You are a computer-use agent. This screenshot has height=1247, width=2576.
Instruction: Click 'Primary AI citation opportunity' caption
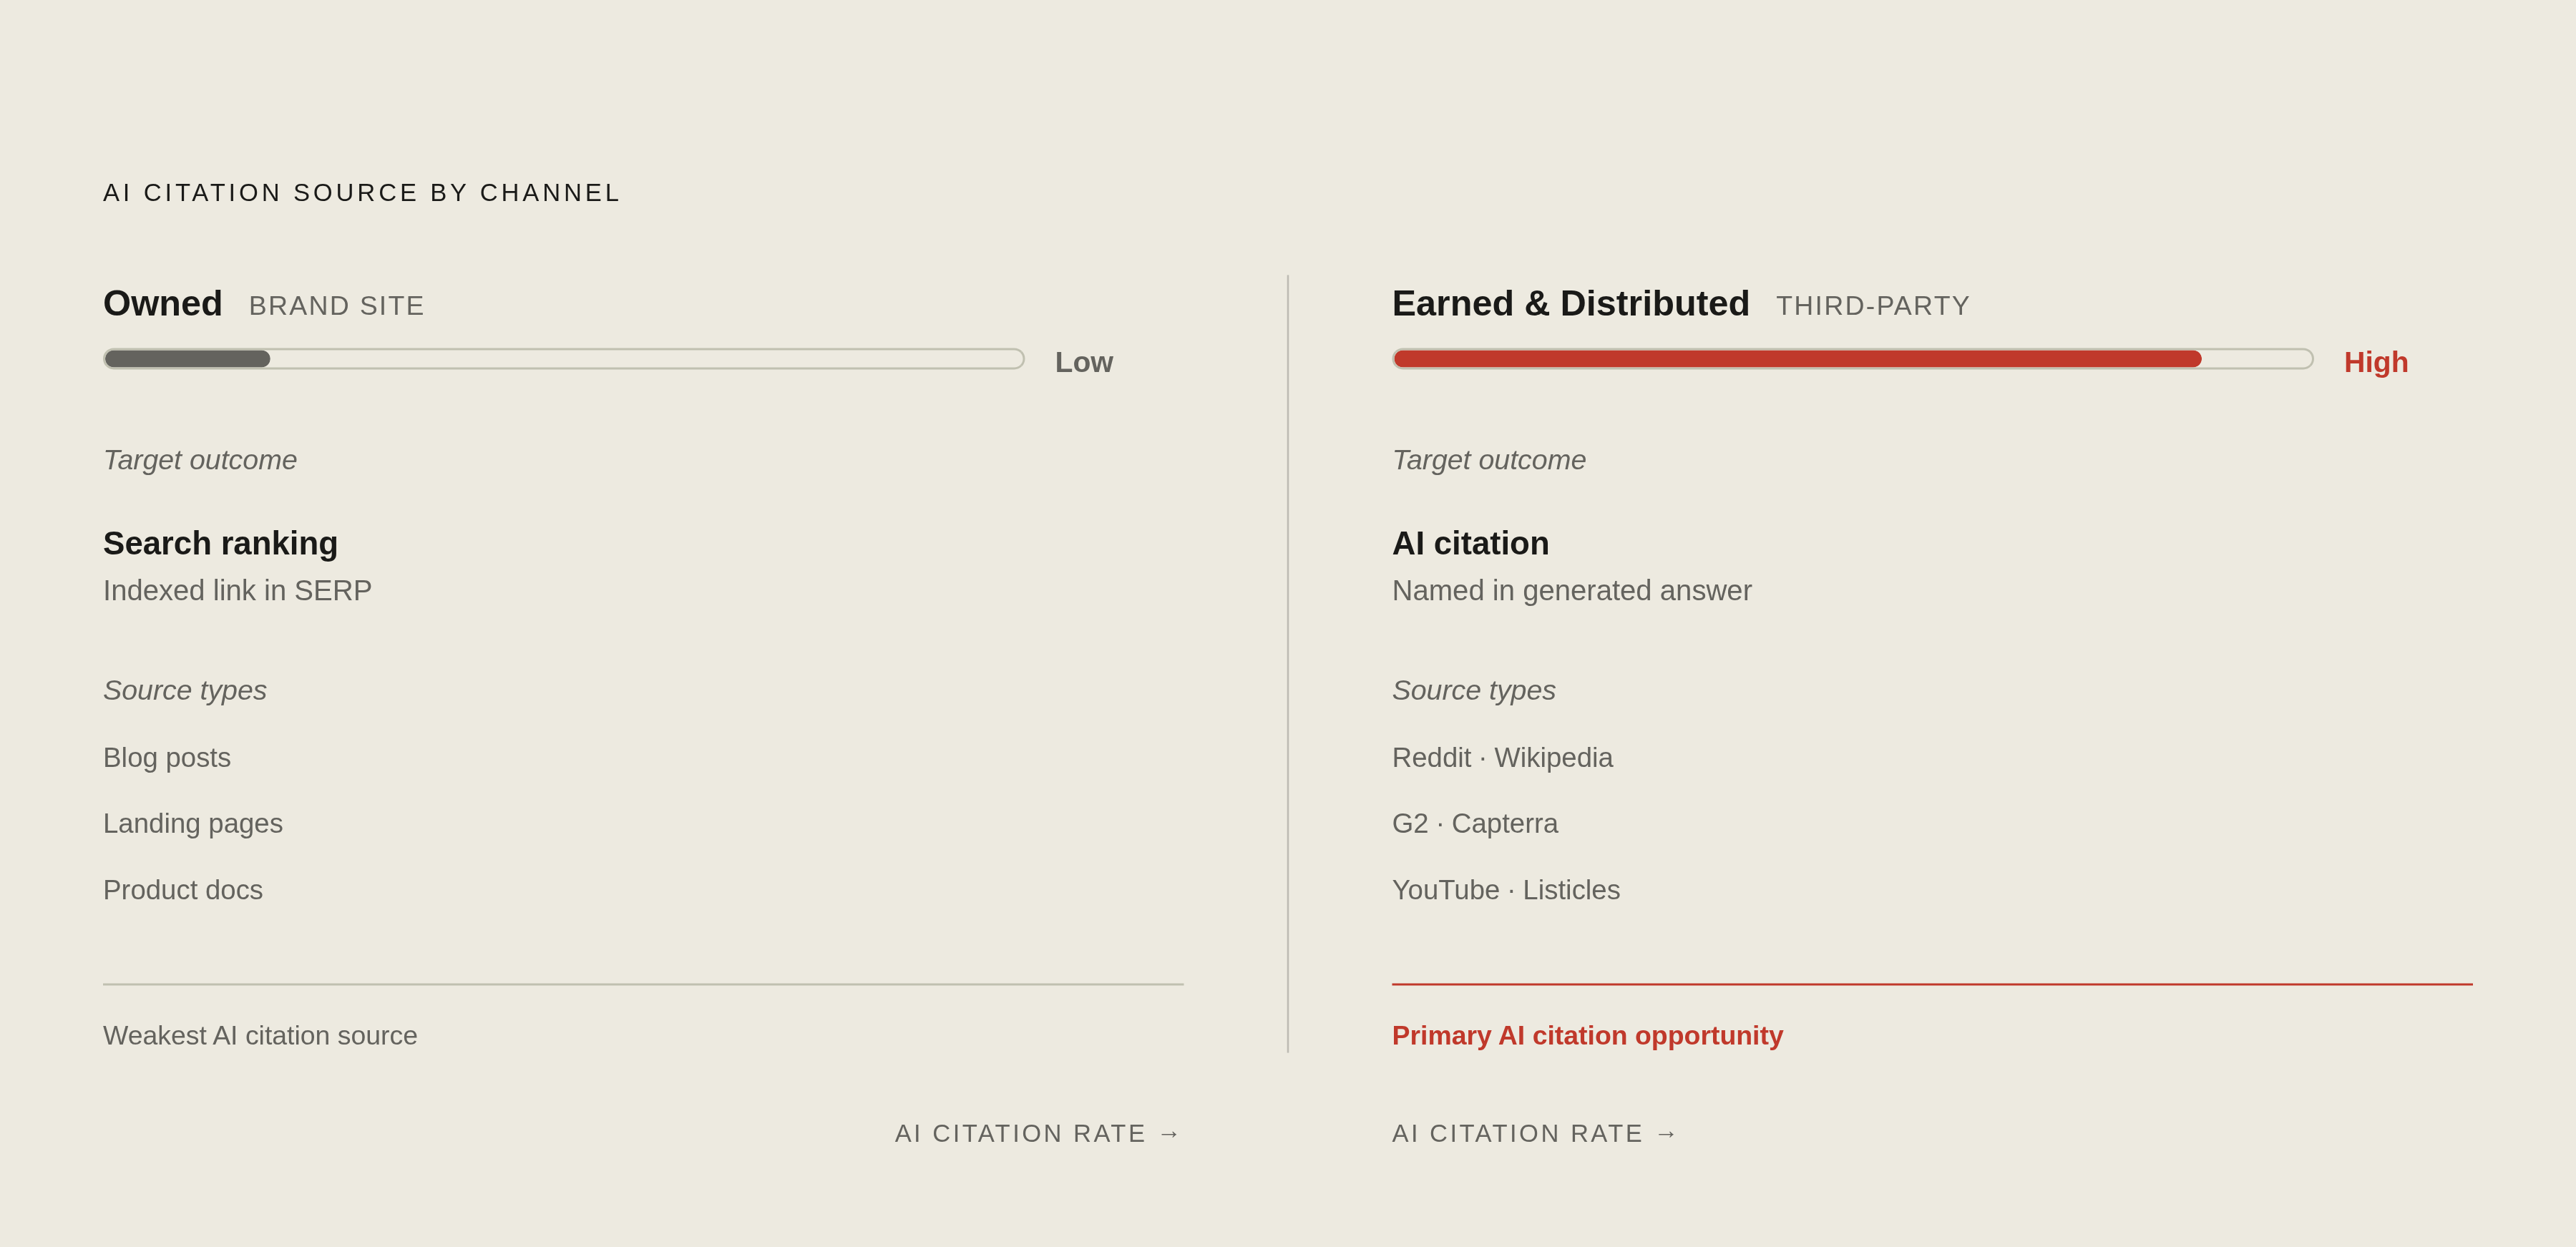(1588, 1036)
